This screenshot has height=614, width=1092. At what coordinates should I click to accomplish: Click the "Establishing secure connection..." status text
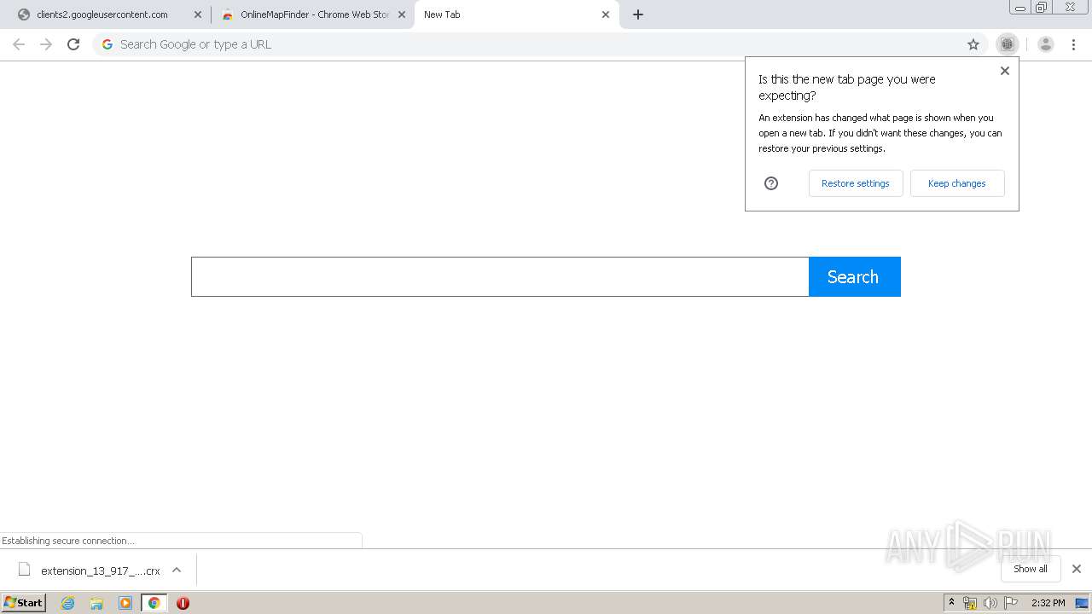click(x=68, y=541)
